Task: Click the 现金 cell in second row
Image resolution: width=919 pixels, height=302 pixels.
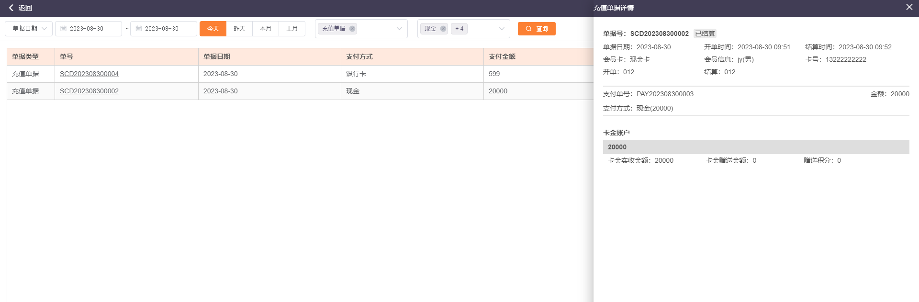Action: tap(412, 91)
